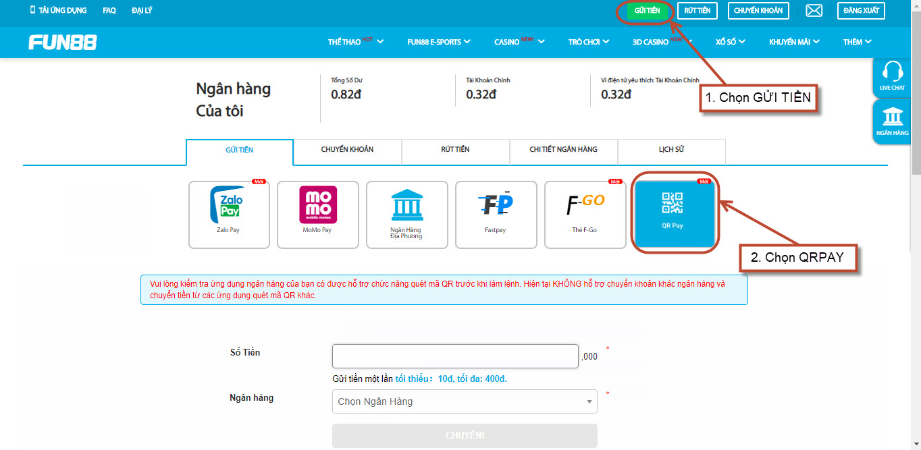
Task: Click the Đăng Xuất logout button
Action: [861, 11]
